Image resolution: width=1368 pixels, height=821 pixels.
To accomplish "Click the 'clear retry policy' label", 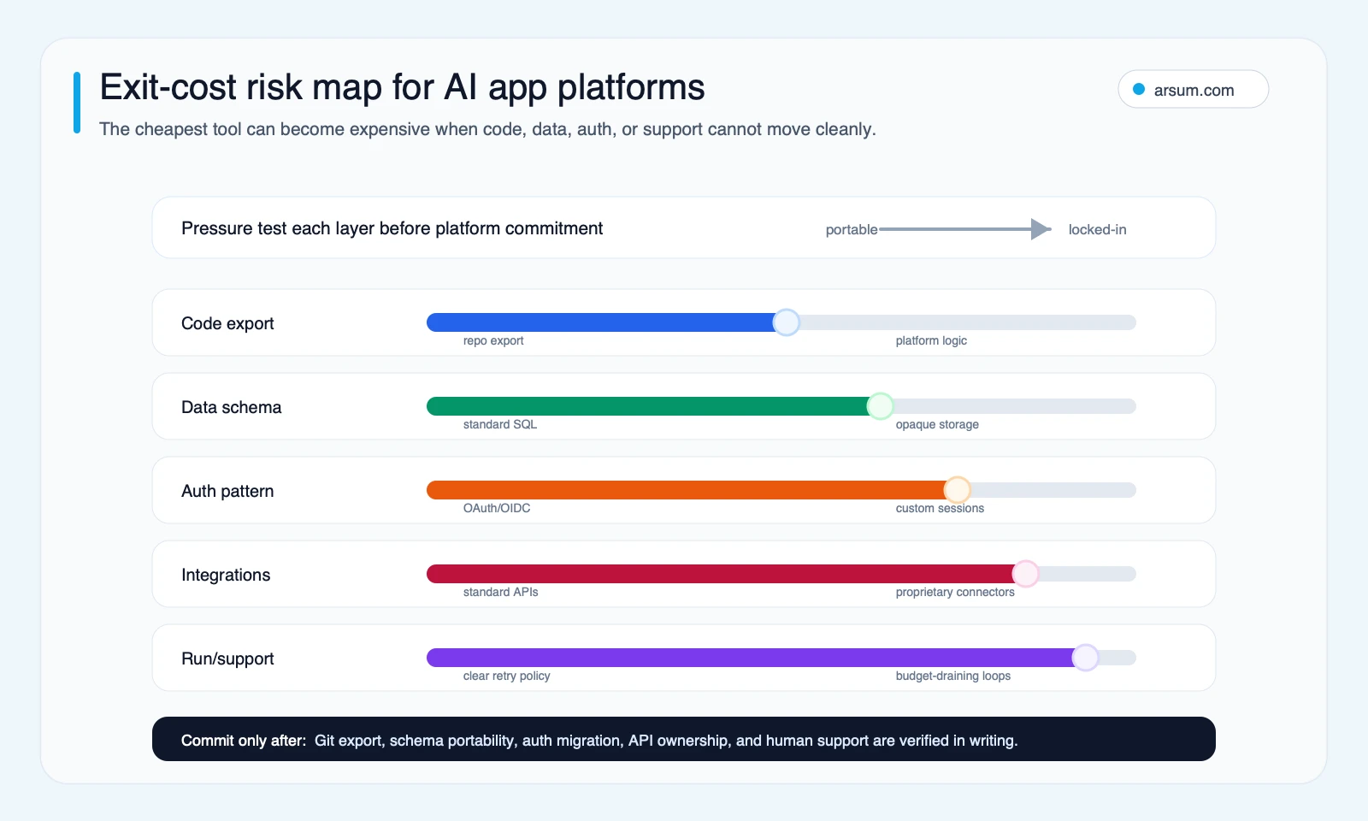I will pos(506,676).
